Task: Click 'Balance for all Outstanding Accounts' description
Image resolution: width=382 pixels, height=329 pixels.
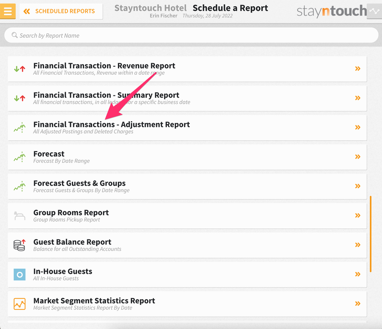Action: 77,249
